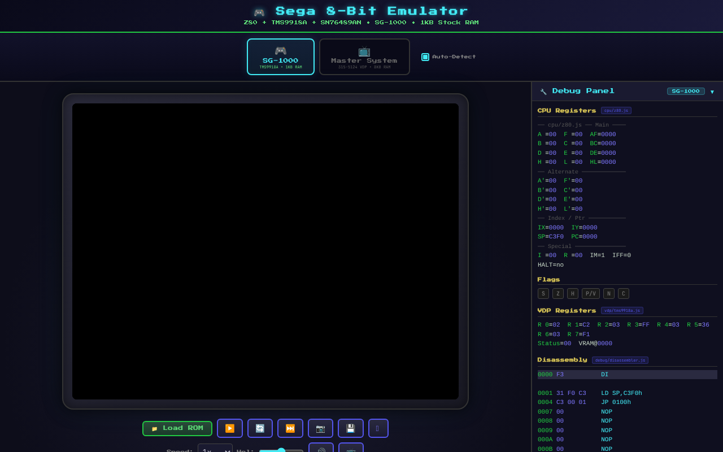Click the cpu/z80.js source tag
The image size is (723, 452).
(x=616, y=111)
